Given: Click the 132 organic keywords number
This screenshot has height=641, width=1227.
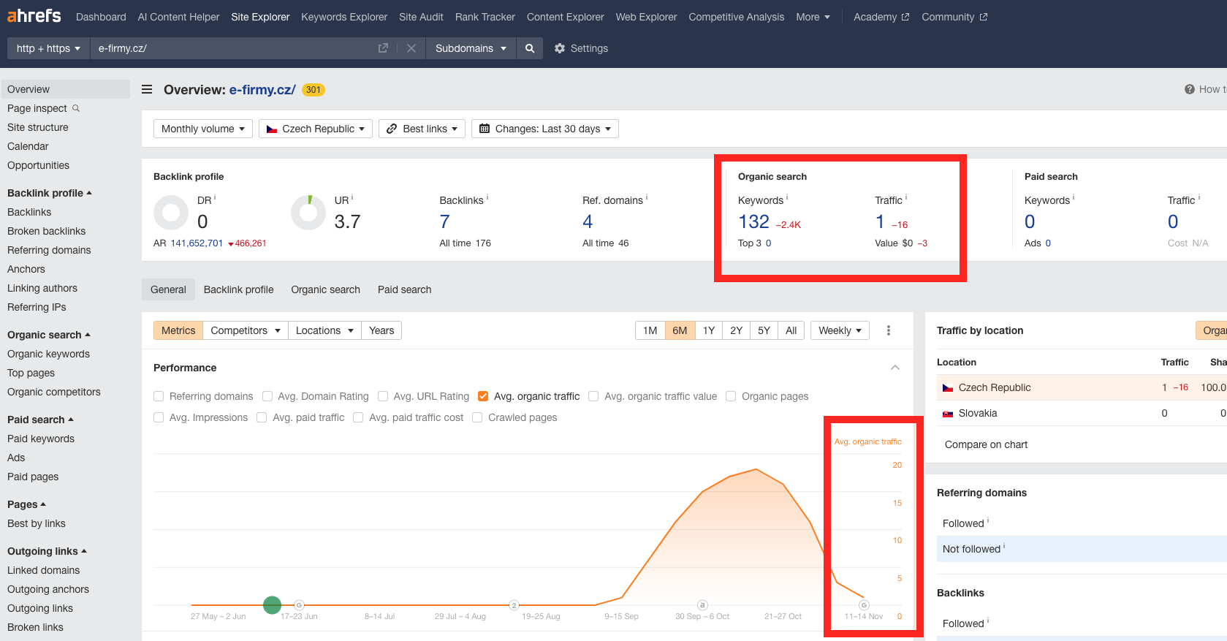Looking at the screenshot, I should click(753, 221).
